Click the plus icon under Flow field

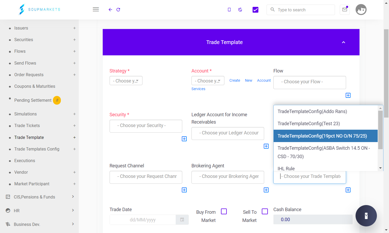click(348, 95)
